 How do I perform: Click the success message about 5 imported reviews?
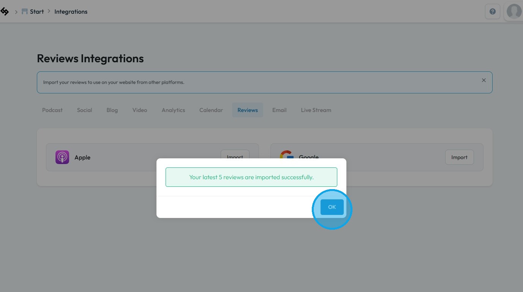[251, 177]
